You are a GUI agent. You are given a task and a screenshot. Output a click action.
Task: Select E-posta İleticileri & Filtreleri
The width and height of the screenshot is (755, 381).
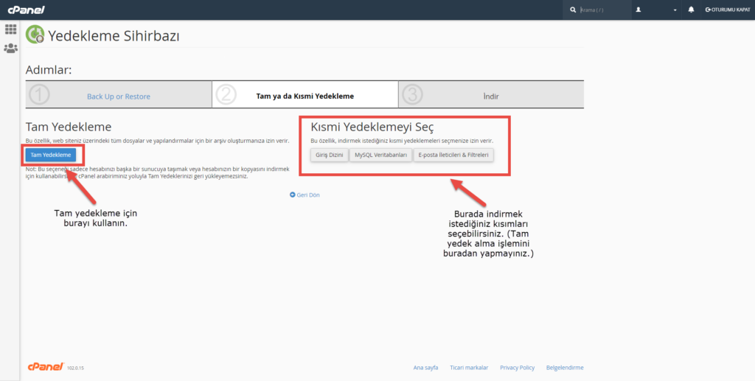[x=453, y=155]
